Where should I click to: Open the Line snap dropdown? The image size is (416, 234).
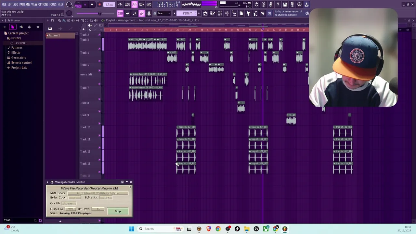pyautogui.click(x=164, y=13)
